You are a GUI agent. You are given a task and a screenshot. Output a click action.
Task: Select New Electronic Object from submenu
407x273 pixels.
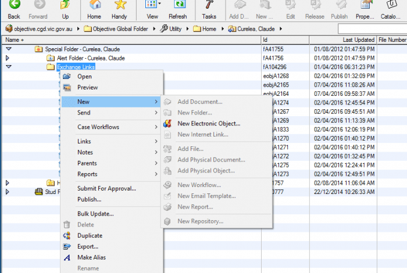(x=208, y=123)
